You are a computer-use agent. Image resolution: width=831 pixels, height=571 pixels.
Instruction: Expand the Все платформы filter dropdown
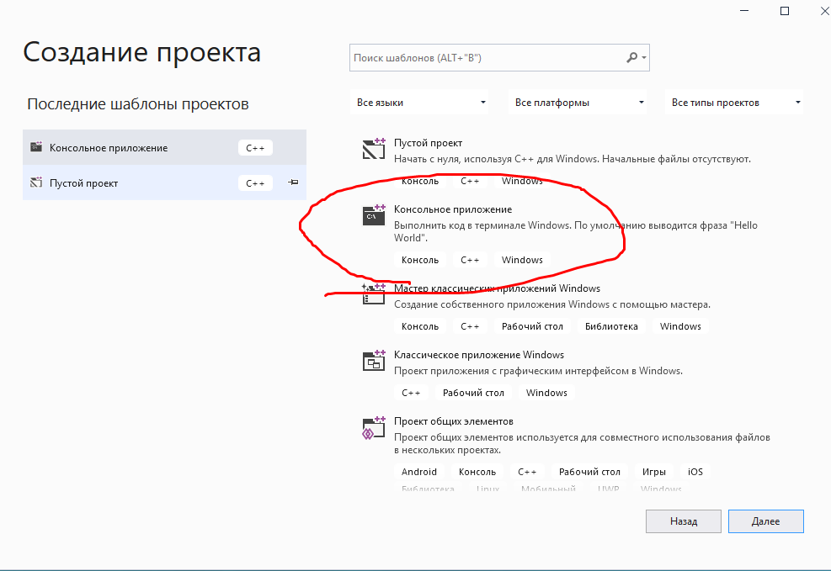click(579, 103)
